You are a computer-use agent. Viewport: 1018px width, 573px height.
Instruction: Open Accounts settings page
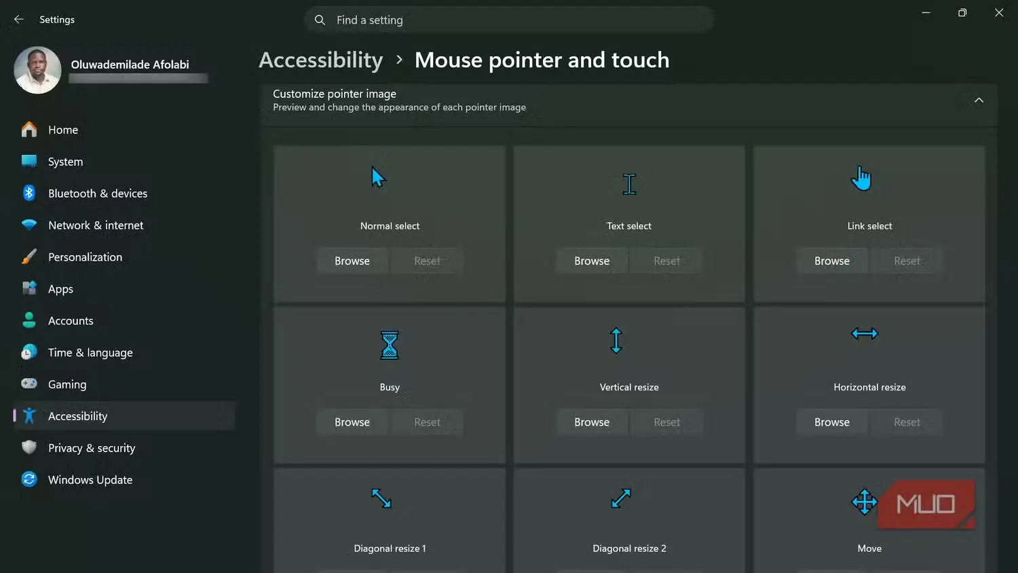[124, 321]
